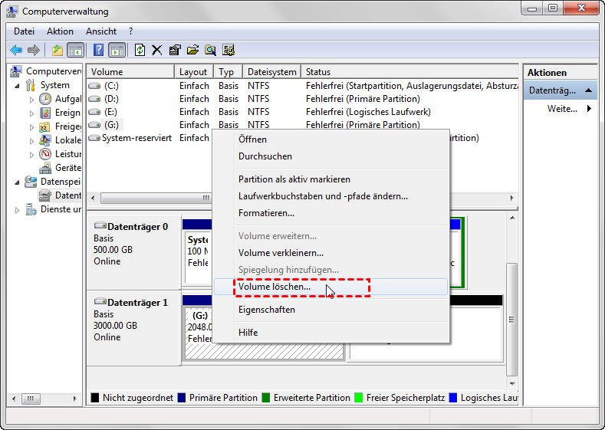Collapse the Datenspeicher tree node
This screenshot has height=430, width=605.
(17, 182)
